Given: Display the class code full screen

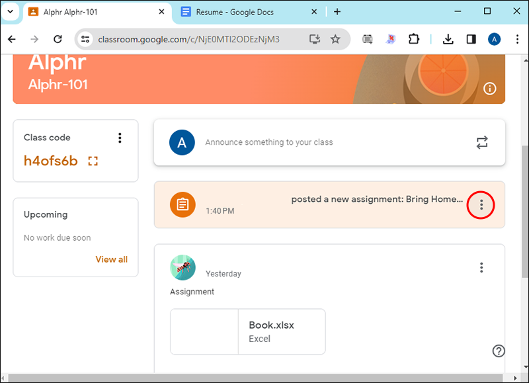Looking at the screenshot, I should click(x=93, y=161).
